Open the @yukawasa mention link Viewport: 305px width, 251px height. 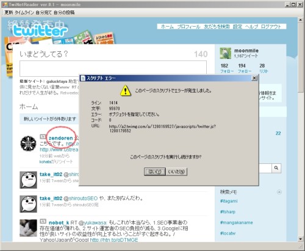point(93,223)
